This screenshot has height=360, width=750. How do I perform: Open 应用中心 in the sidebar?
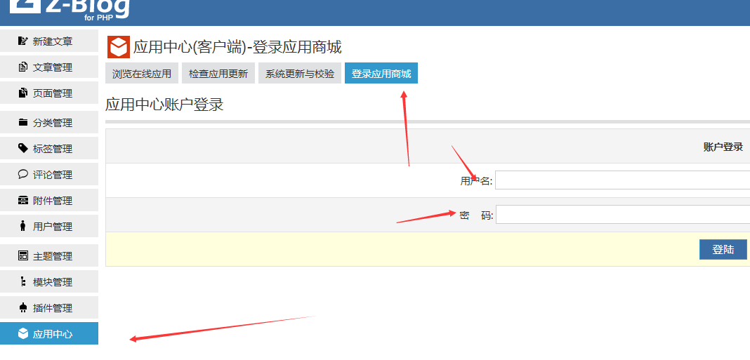52,334
